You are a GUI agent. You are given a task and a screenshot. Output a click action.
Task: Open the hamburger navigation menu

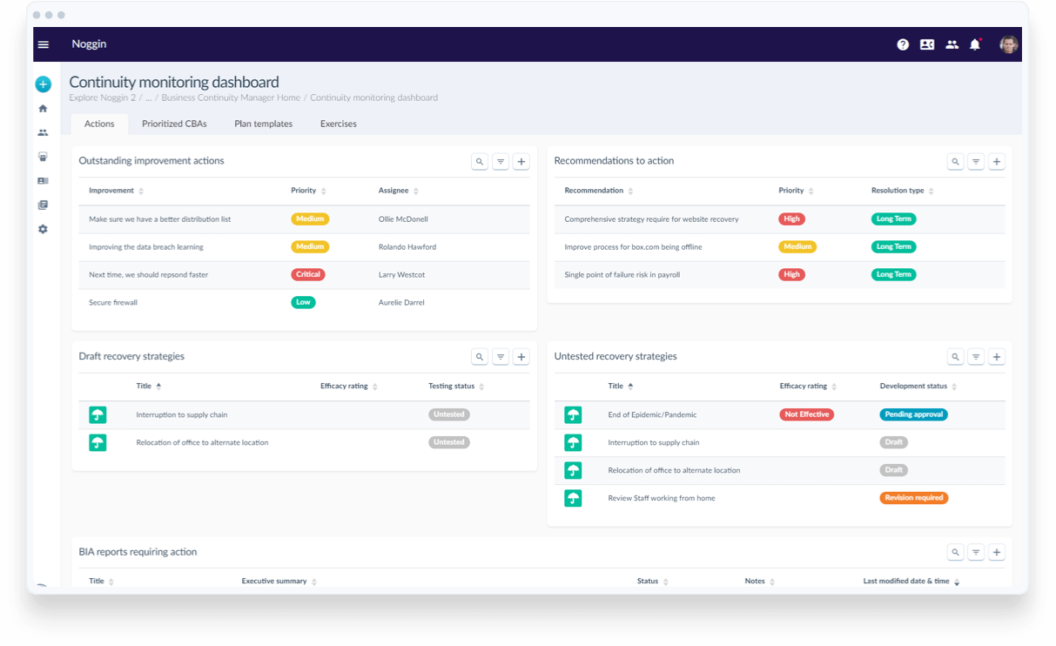44,44
